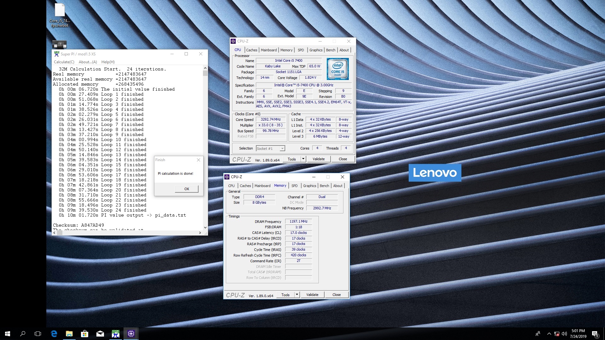Image resolution: width=605 pixels, height=340 pixels.
Task: Close the Finish dialog with X
Action: click(x=199, y=160)
